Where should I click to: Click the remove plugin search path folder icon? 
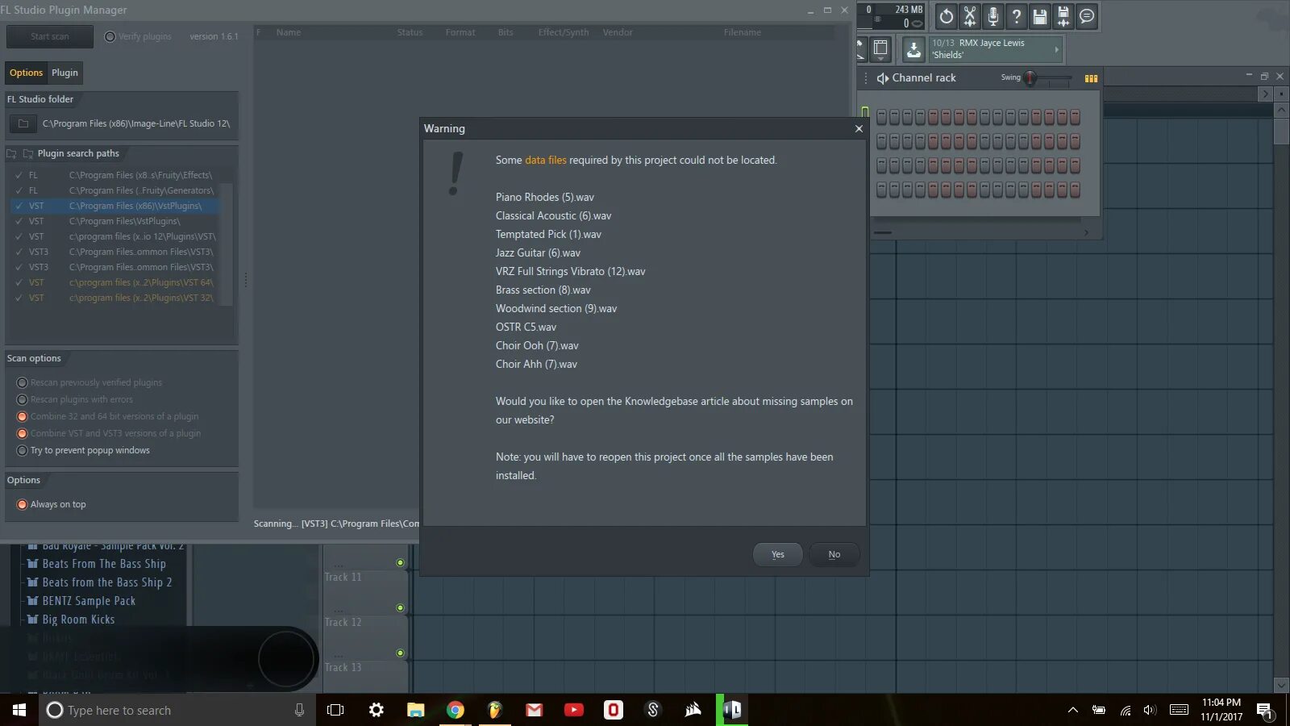coord(28,153)
